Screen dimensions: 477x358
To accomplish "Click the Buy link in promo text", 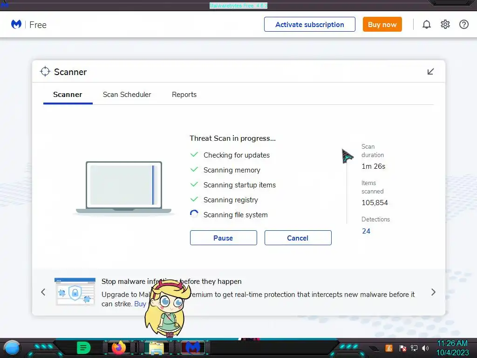I will click(x=140, y=304).
